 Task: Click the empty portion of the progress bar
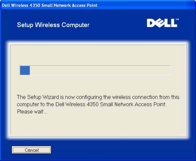pyautogui.click(x=100, y=71)
